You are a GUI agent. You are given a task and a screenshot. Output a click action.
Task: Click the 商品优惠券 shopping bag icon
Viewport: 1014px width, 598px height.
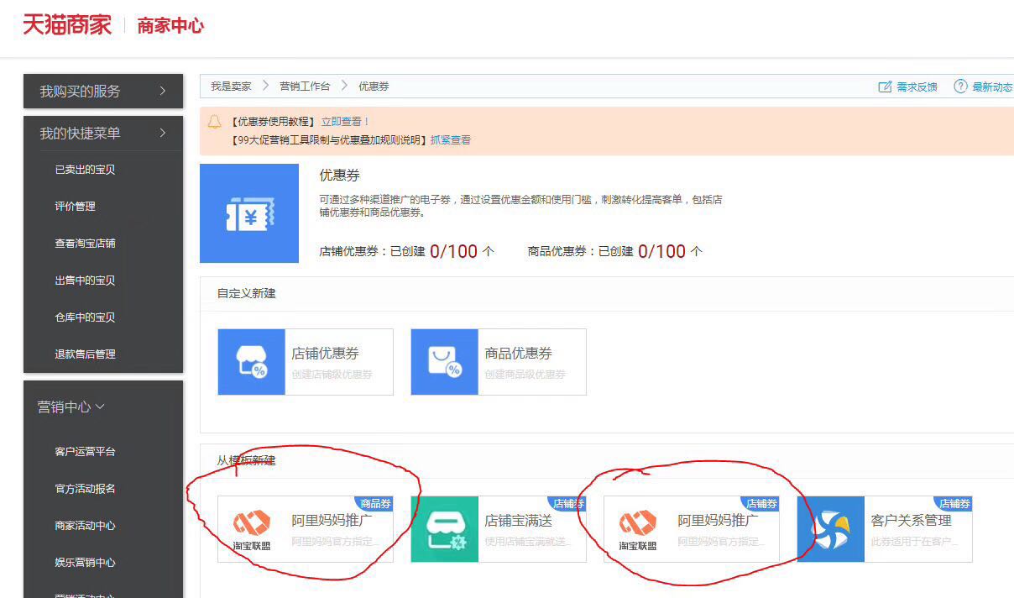pos(444,362)
